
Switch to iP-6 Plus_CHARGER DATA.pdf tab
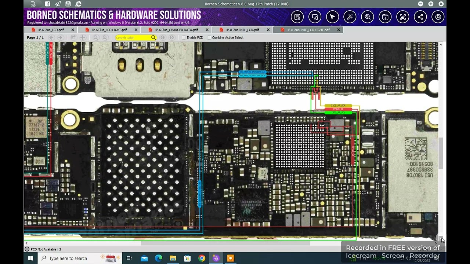(x=176, y=30)
